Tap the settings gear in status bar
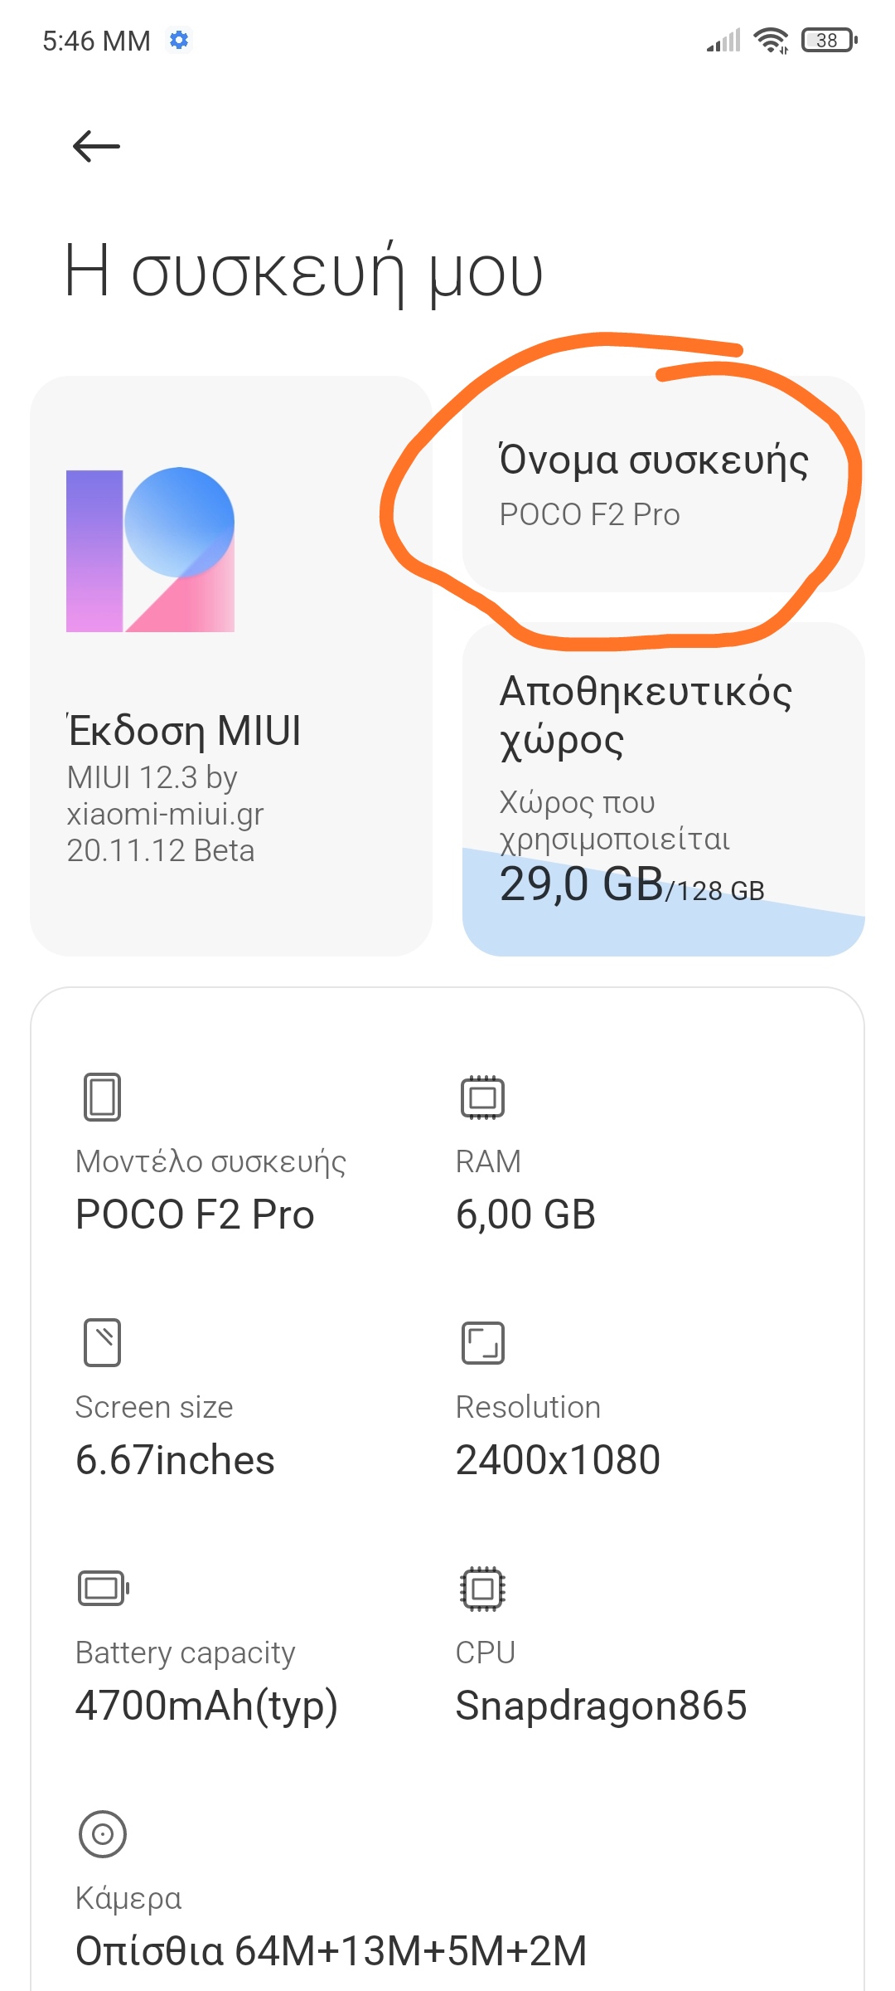Screen dimensions: 895x1991 [179, 40]
